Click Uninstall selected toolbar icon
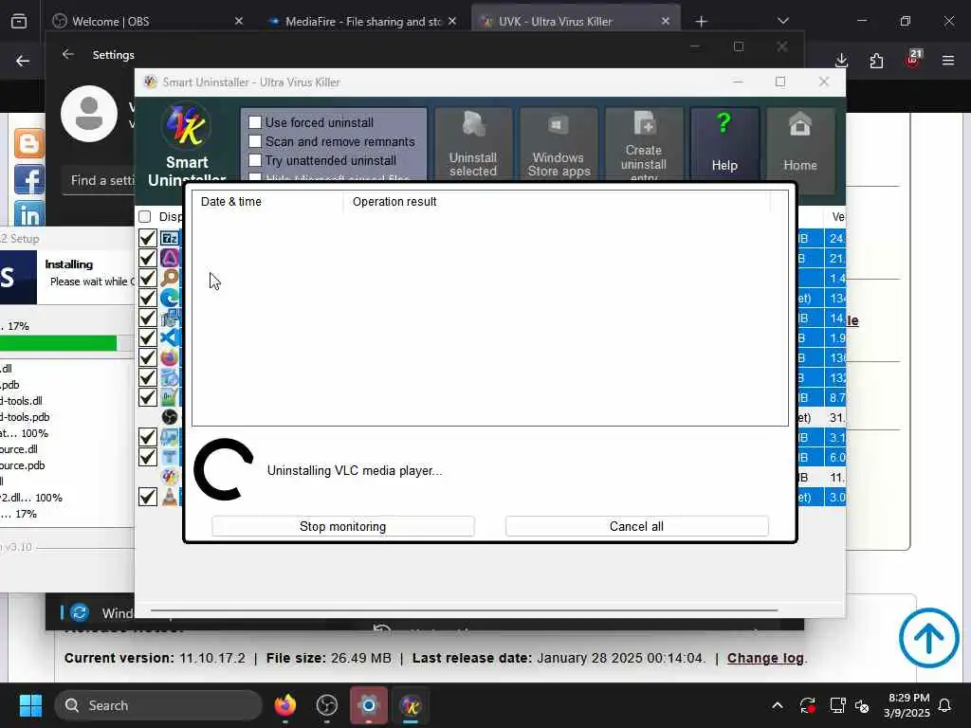 [x=473, y=144]
